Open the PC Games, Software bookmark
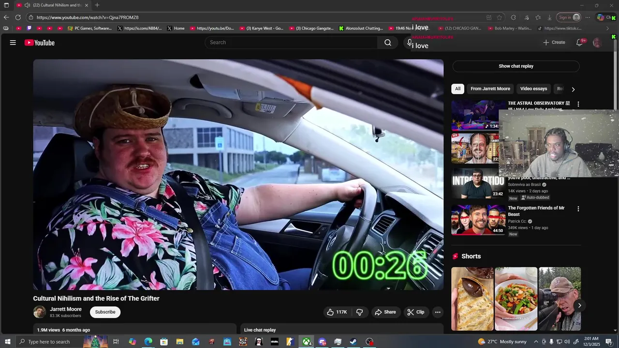619x348 pixels. [90, 29]
